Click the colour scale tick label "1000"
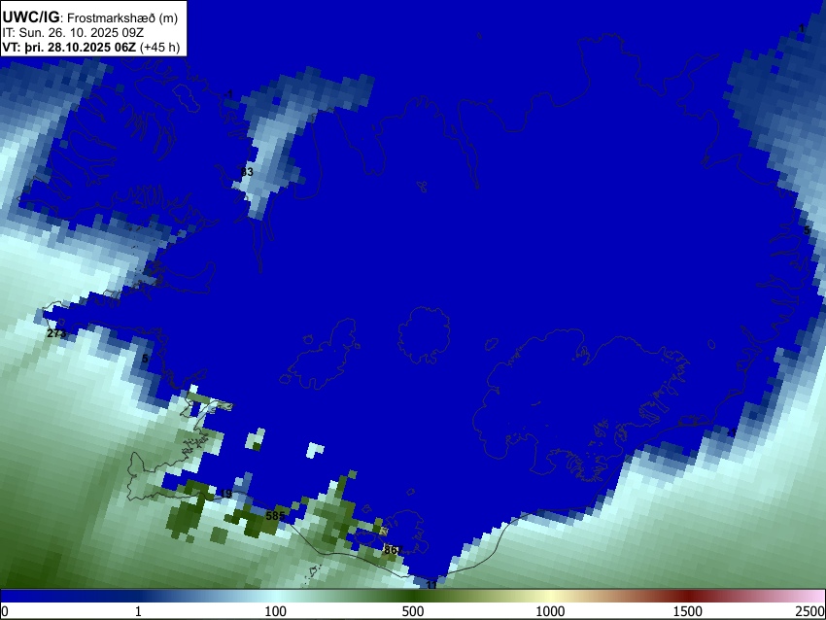 (x=550, y=611)
